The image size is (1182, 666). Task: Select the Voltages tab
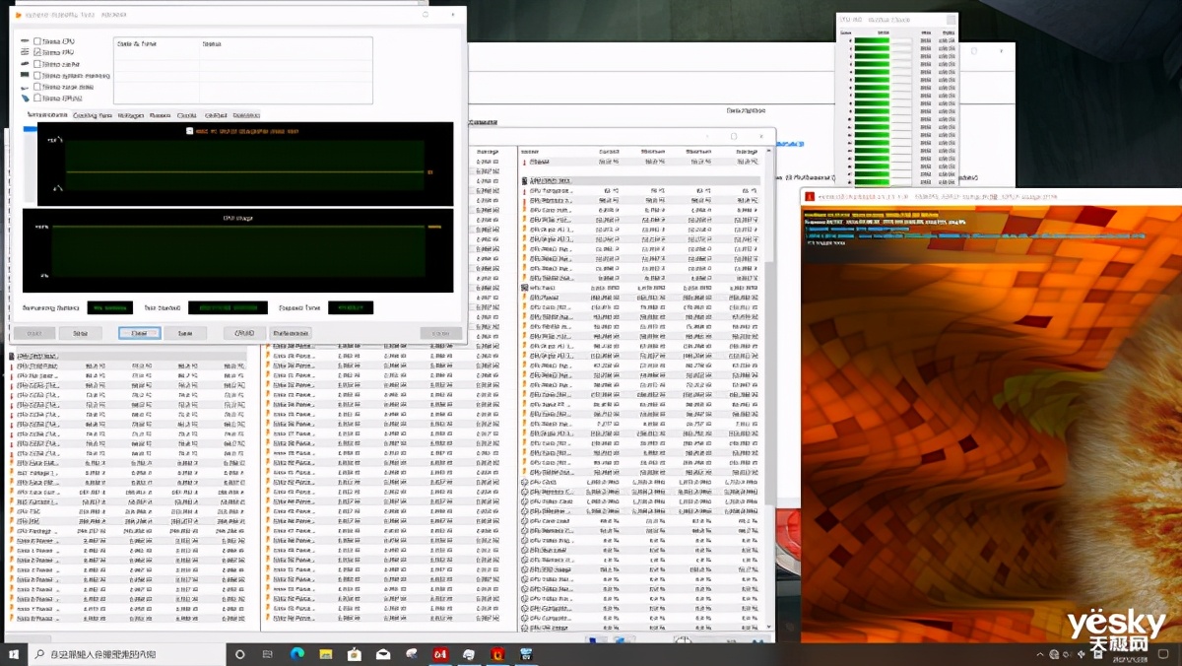point(130,115)
